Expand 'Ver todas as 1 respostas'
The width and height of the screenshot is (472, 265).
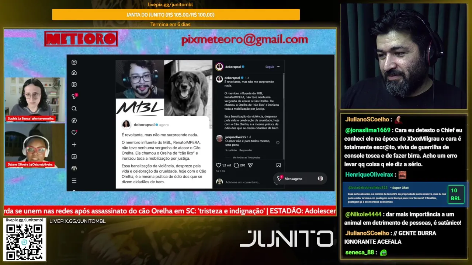(246, 157)
